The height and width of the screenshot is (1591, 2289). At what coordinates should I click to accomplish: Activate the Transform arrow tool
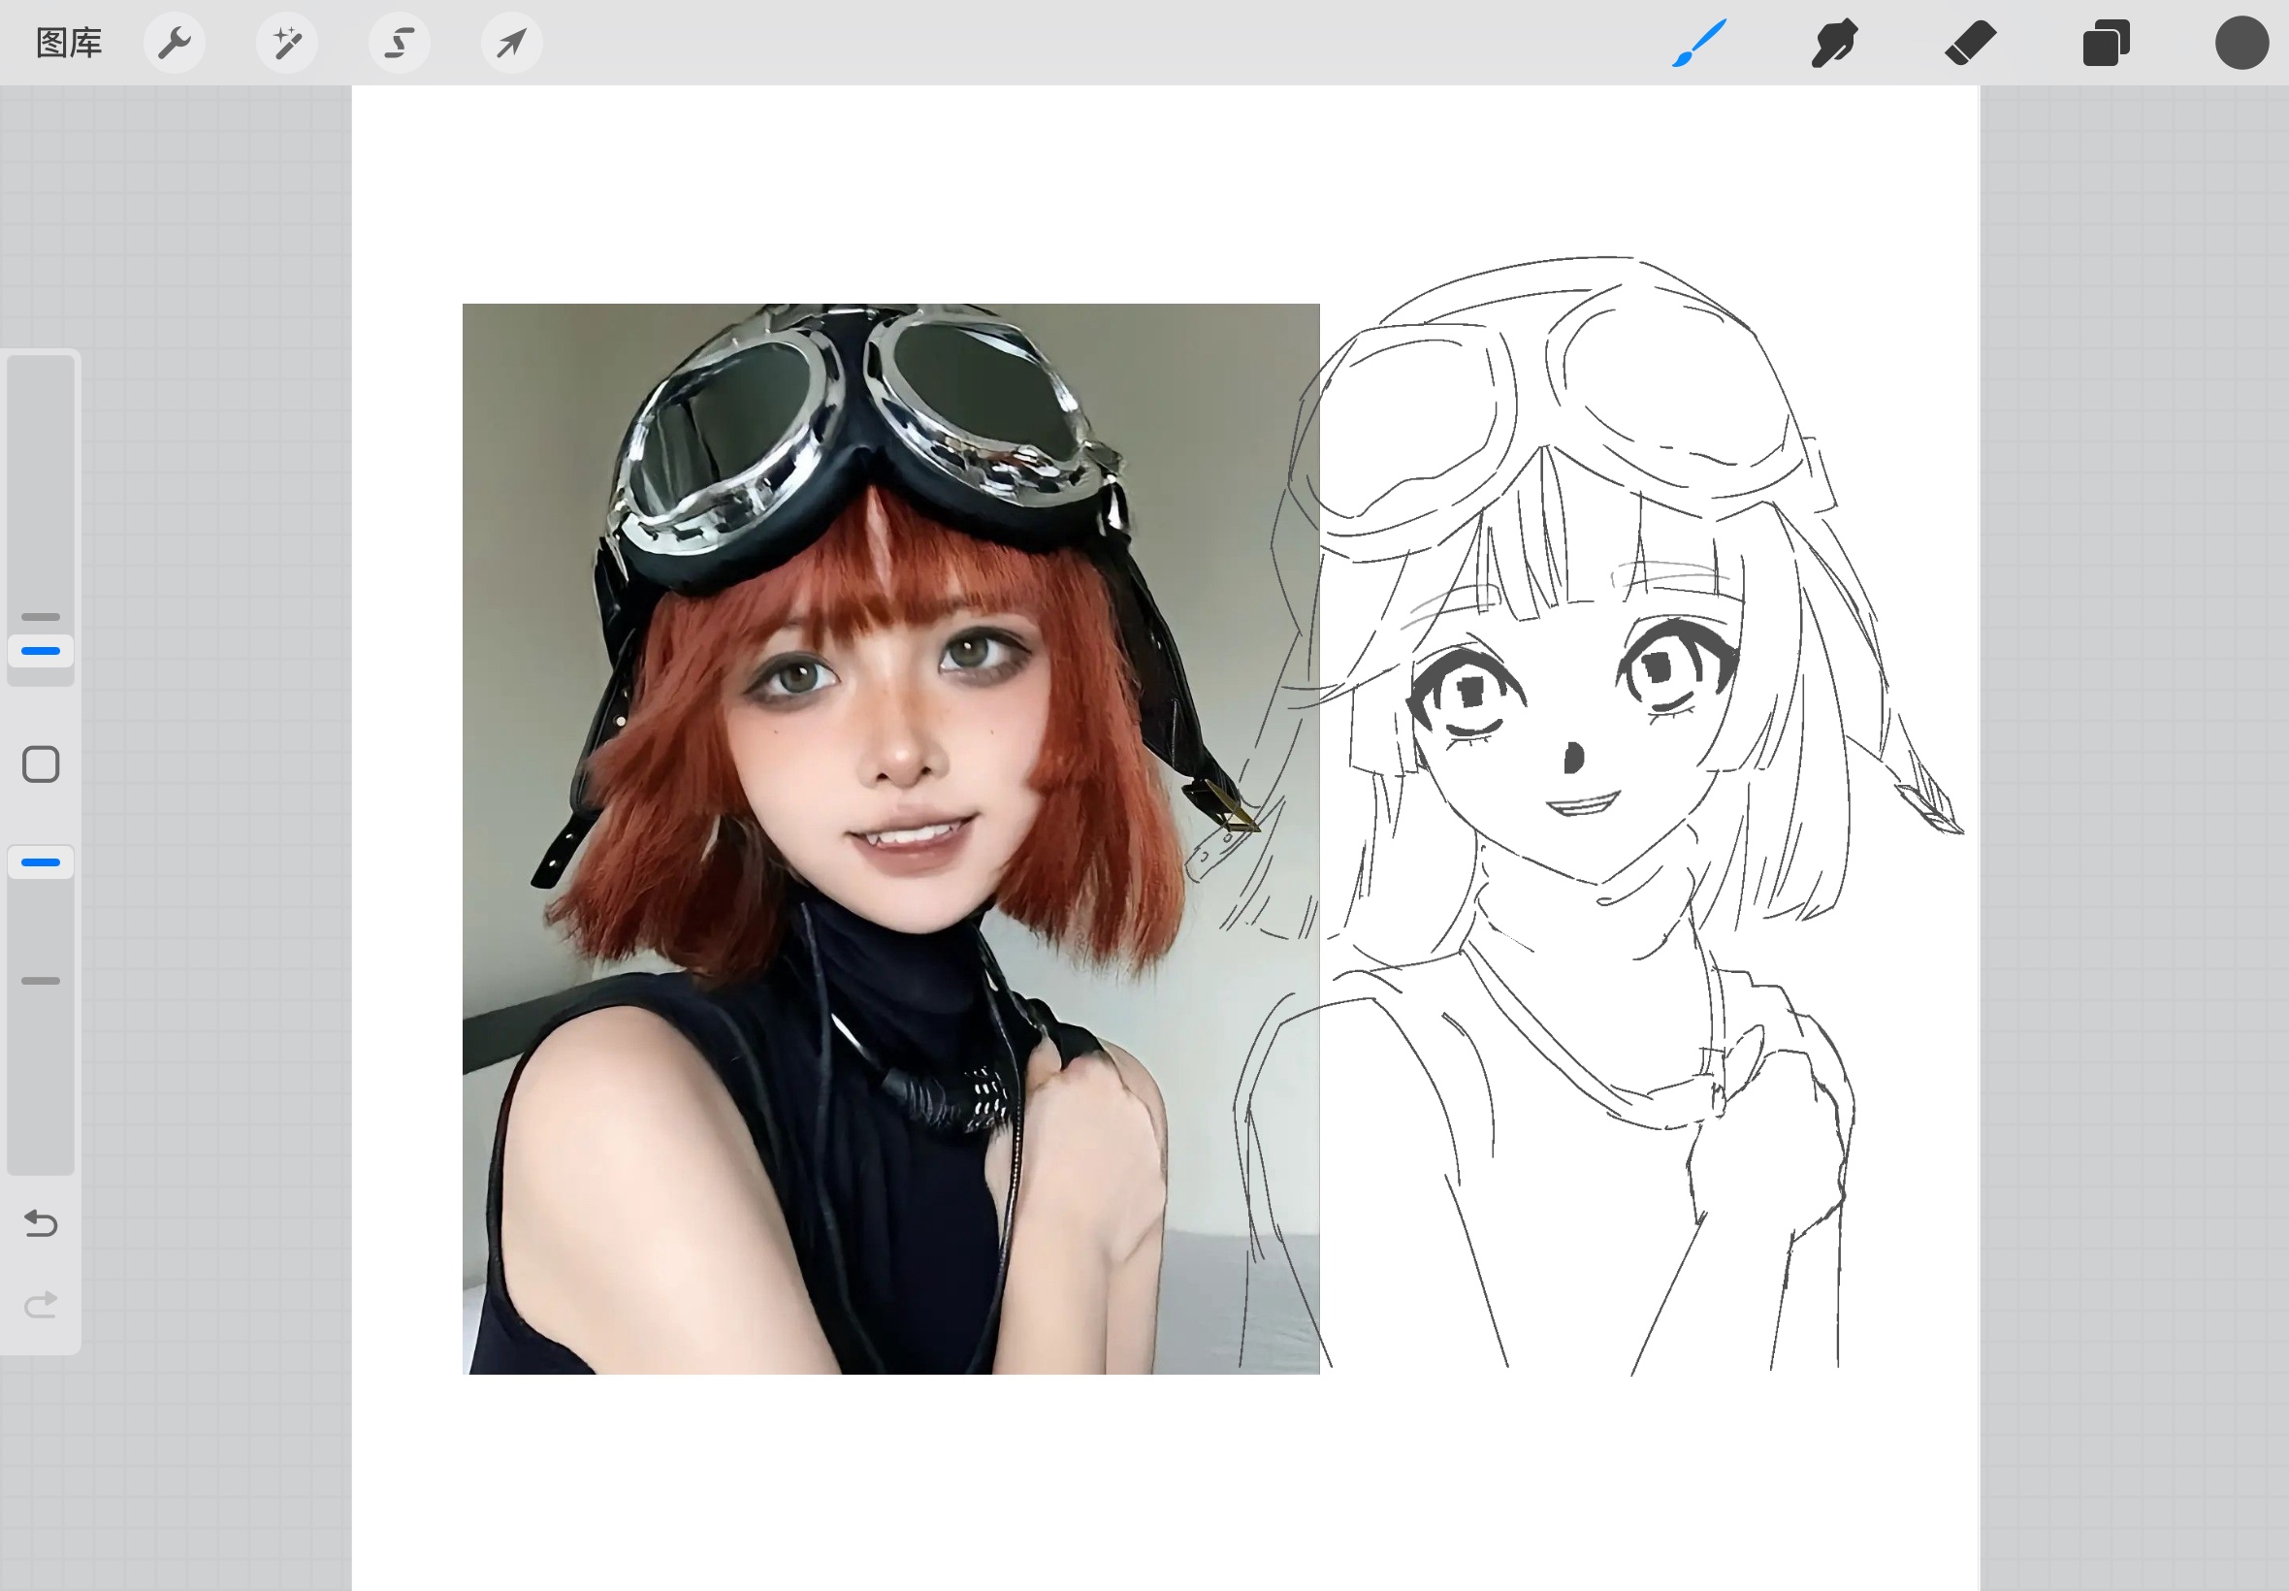pos(512,43)
